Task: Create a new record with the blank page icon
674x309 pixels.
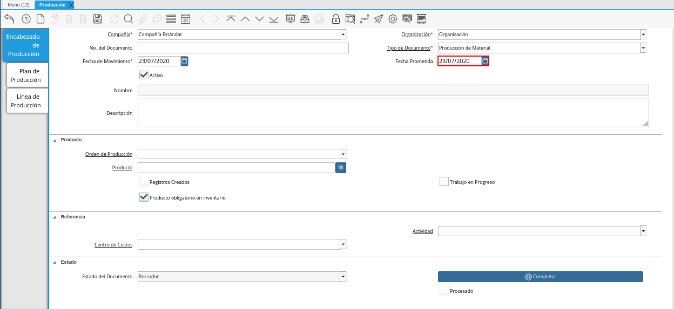Action: (x=41, y=19)
